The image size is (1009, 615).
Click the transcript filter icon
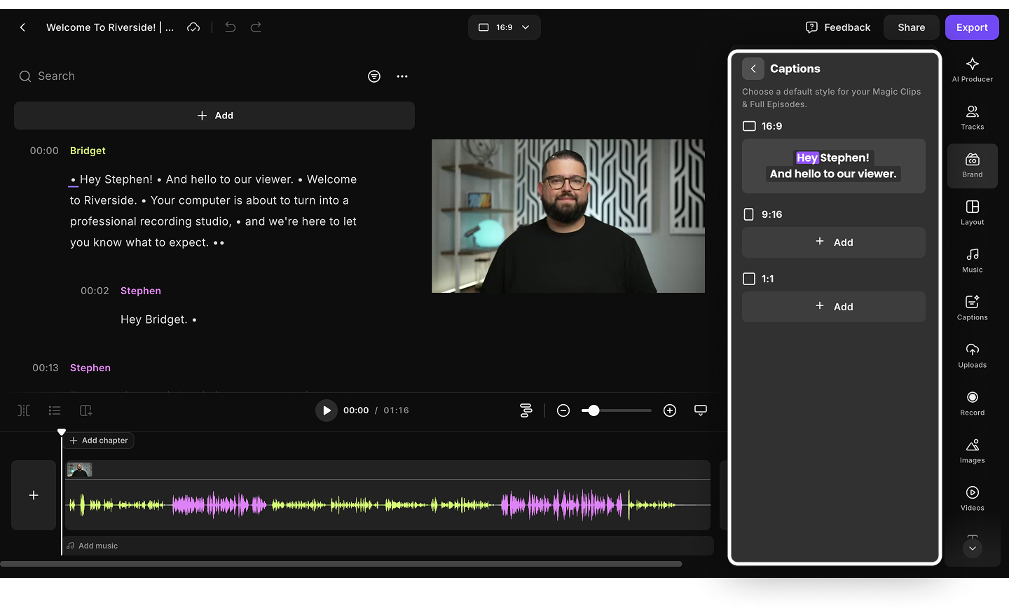point(374,76)
